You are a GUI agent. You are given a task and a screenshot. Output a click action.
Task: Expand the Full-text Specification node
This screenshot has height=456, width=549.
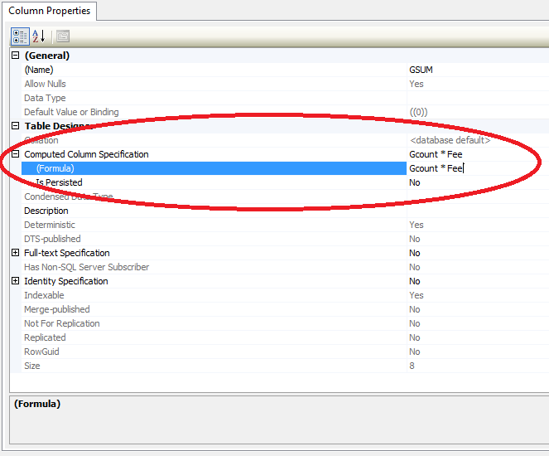(x=15, y=253)
